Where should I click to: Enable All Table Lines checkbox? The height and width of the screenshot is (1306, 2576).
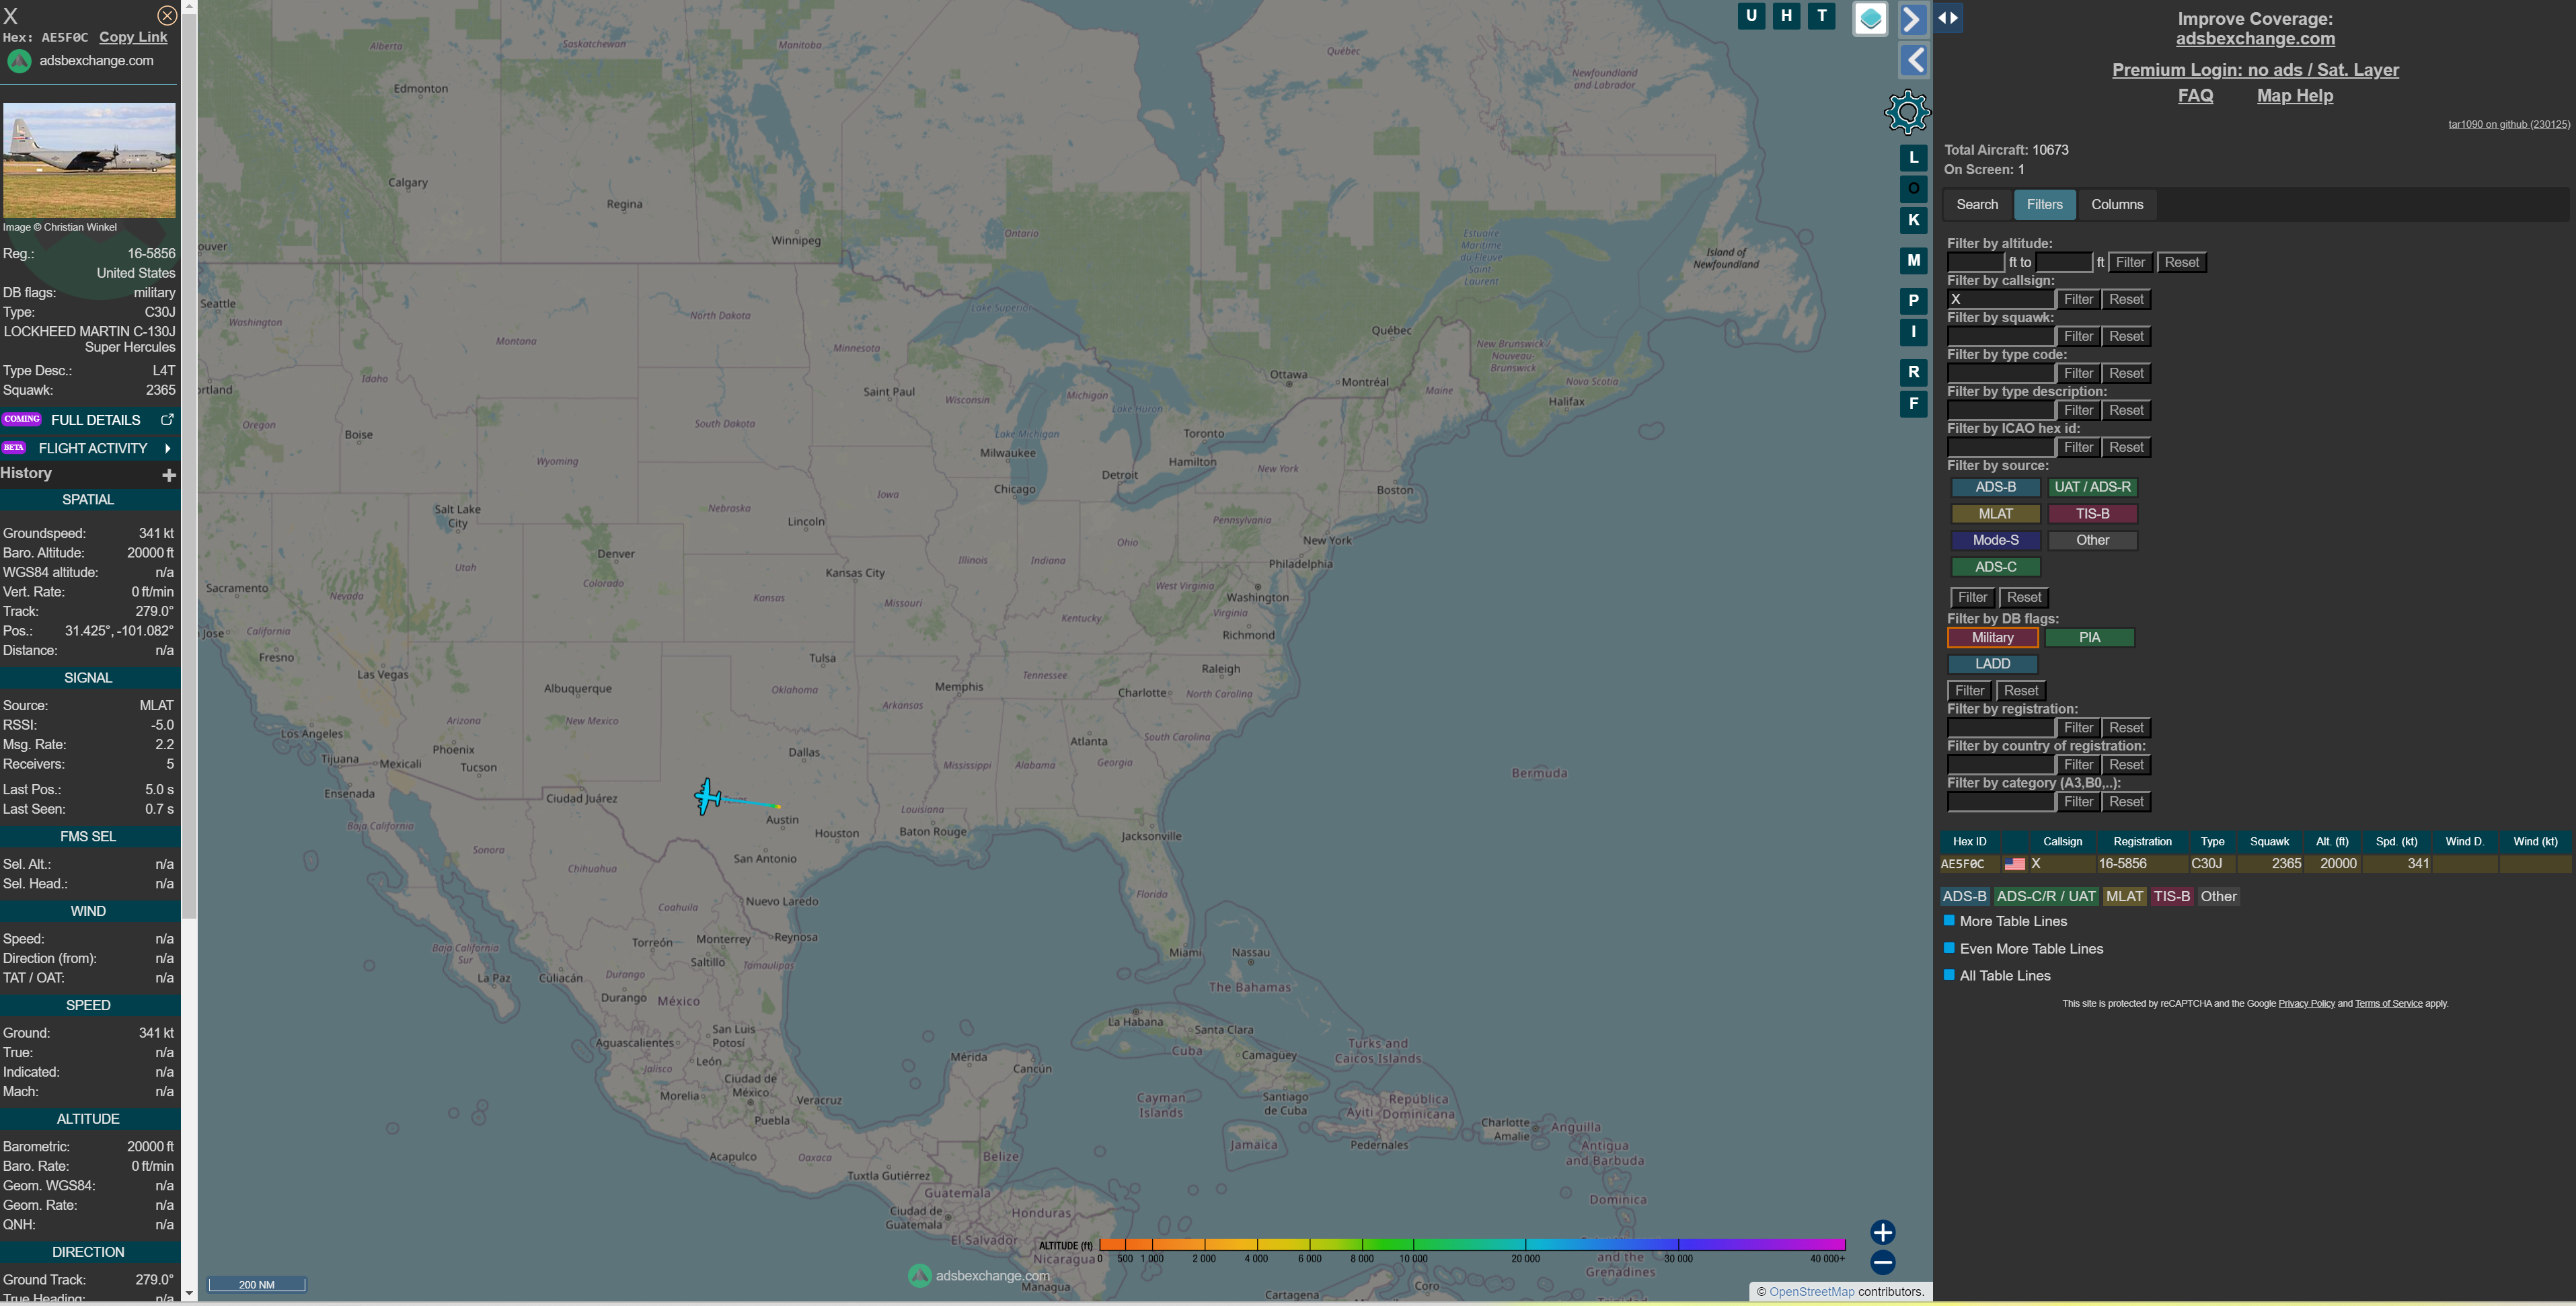[1948, 974]
